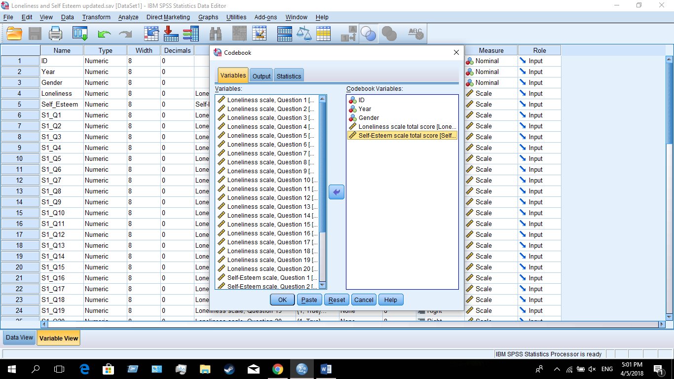
Task: Move variable using the blue transfer arrow
Action: (x=336, y=191)
